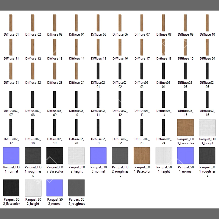Select the Parquet_H01_roughness gray texture

click(33, 155)
